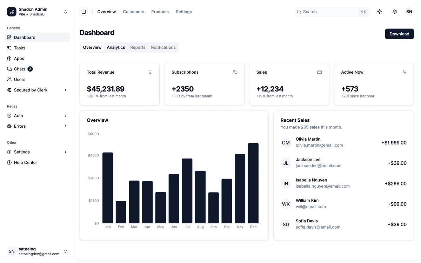Click the users icon on Subscriptions card
The width and height of the screenshot is (421, 263).
coord(235,72)
